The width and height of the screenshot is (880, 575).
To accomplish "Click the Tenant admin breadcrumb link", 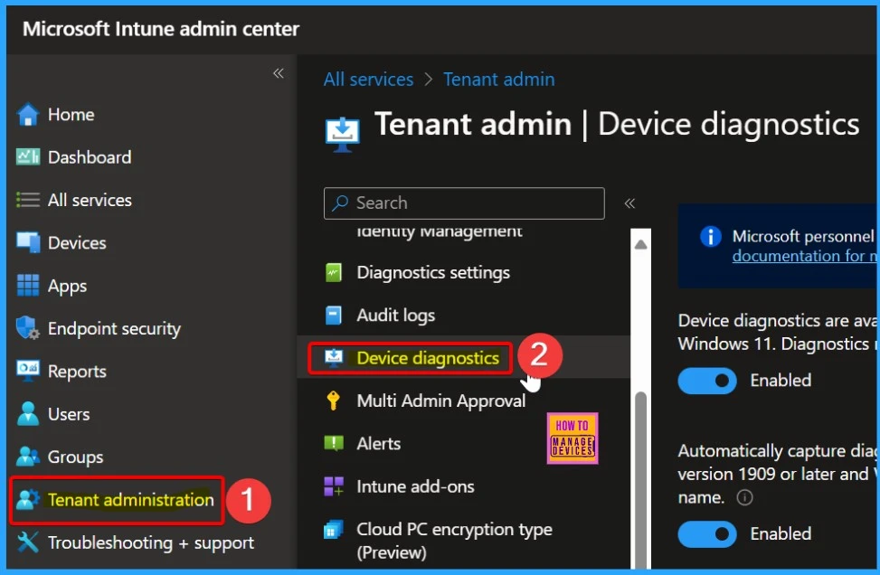I will 498,79.
